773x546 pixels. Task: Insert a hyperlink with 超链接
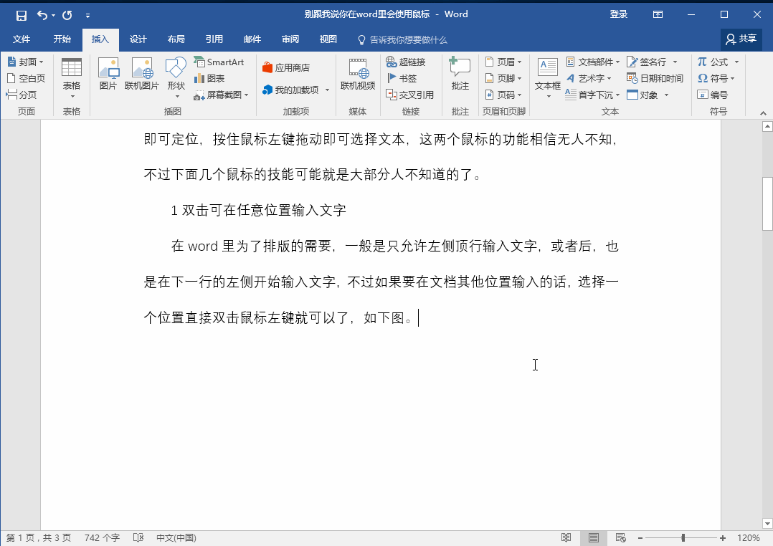pyautogui.click(x=406, y=62)
